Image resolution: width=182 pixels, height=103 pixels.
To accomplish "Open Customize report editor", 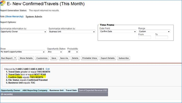I will pos(42,58).
